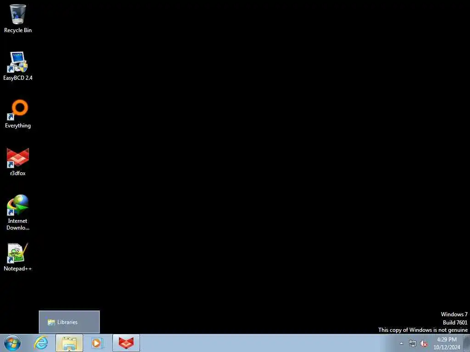Open the network status tray icon
This screenshot has height=352, width=470.
click(x=413, y=344)
